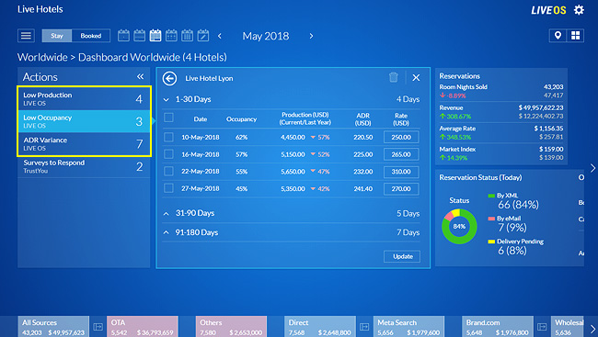Screen dimensions: 598x337
Task: Open the Others source tile
Action: tap(231, 327)
